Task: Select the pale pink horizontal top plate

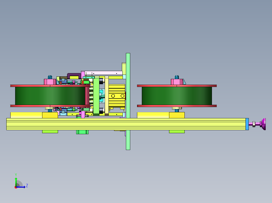Action: [x=103, y=73]
